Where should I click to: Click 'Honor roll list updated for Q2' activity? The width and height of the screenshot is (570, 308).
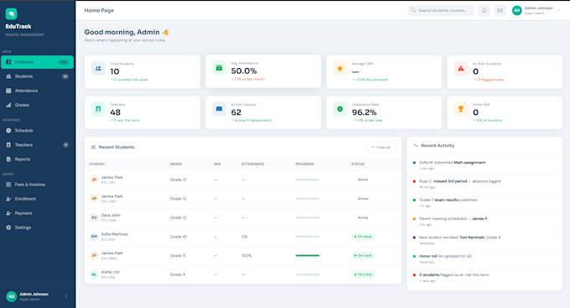[x=484, y=258]
